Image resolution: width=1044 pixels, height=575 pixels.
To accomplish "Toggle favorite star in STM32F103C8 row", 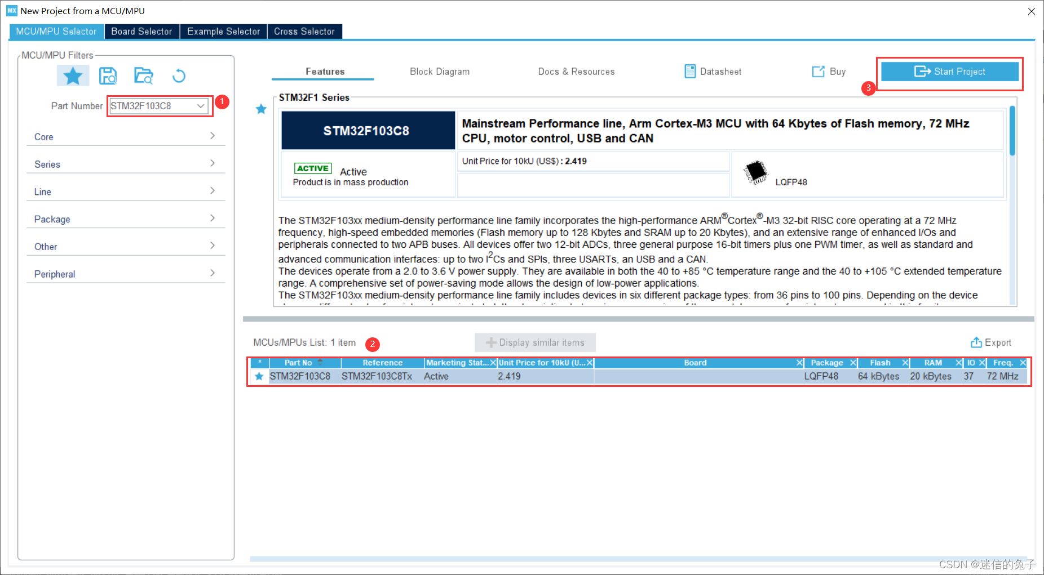I will [x=259, y=376].
